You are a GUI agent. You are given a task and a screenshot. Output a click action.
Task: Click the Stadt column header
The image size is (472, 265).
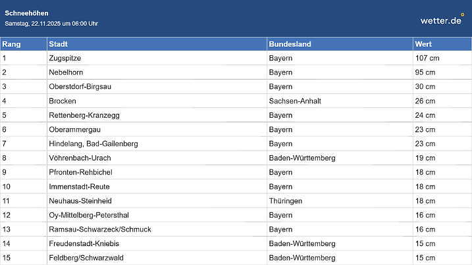[x=58, y=44]
